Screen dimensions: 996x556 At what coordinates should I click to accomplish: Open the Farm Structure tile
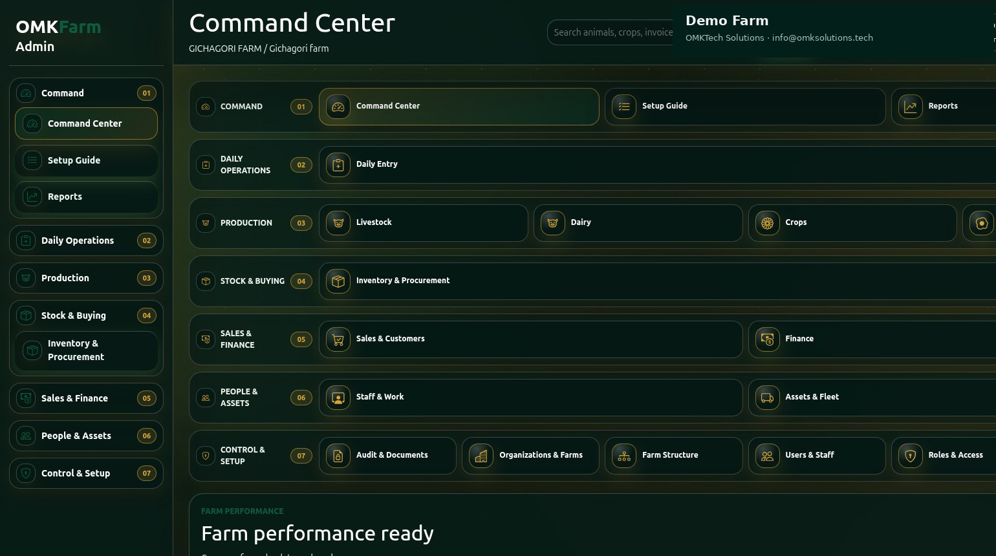674,456
